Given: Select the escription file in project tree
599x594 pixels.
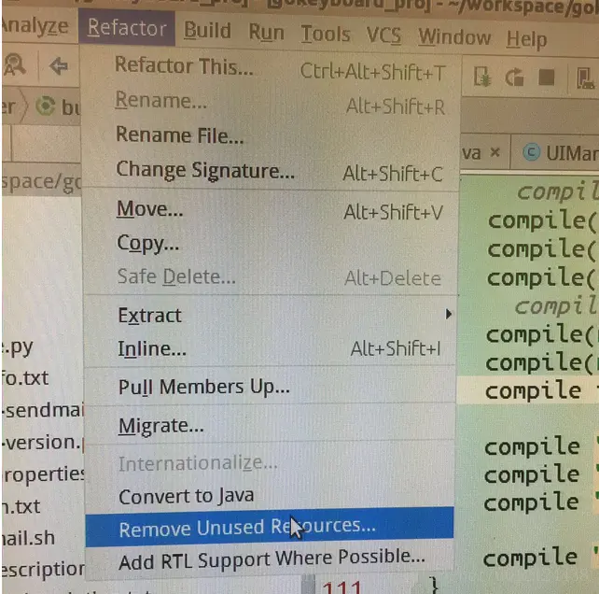Looking at the screenshot, I should pyautogui.click(x=44, y=570).
